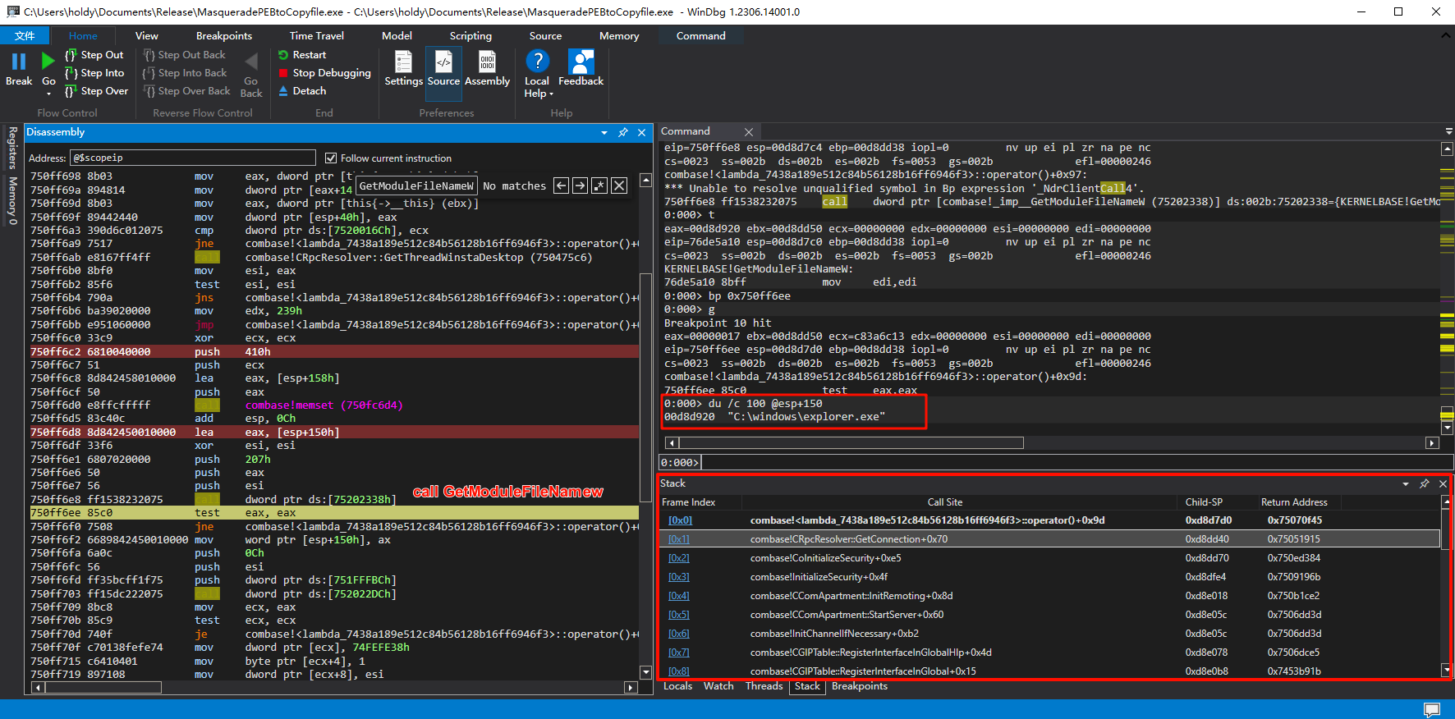The height and width of the screenshot is (719, 1455).
Task: Open the Memory 0 side tab
Action: click(12, 200)
